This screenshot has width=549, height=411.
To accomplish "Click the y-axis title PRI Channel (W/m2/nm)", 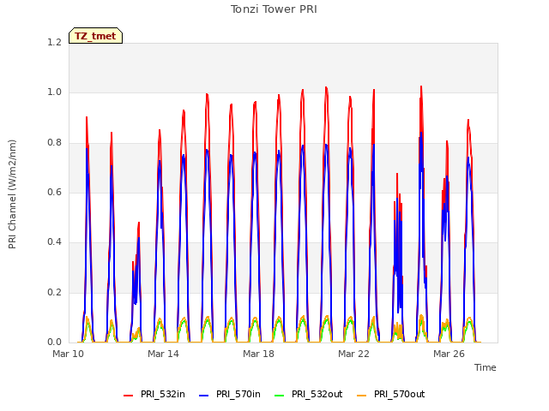I will pyautogui.click(x=12, y=194).
